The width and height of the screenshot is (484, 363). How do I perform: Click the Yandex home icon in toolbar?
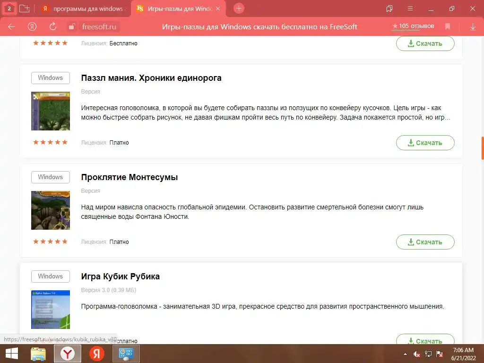32,26
